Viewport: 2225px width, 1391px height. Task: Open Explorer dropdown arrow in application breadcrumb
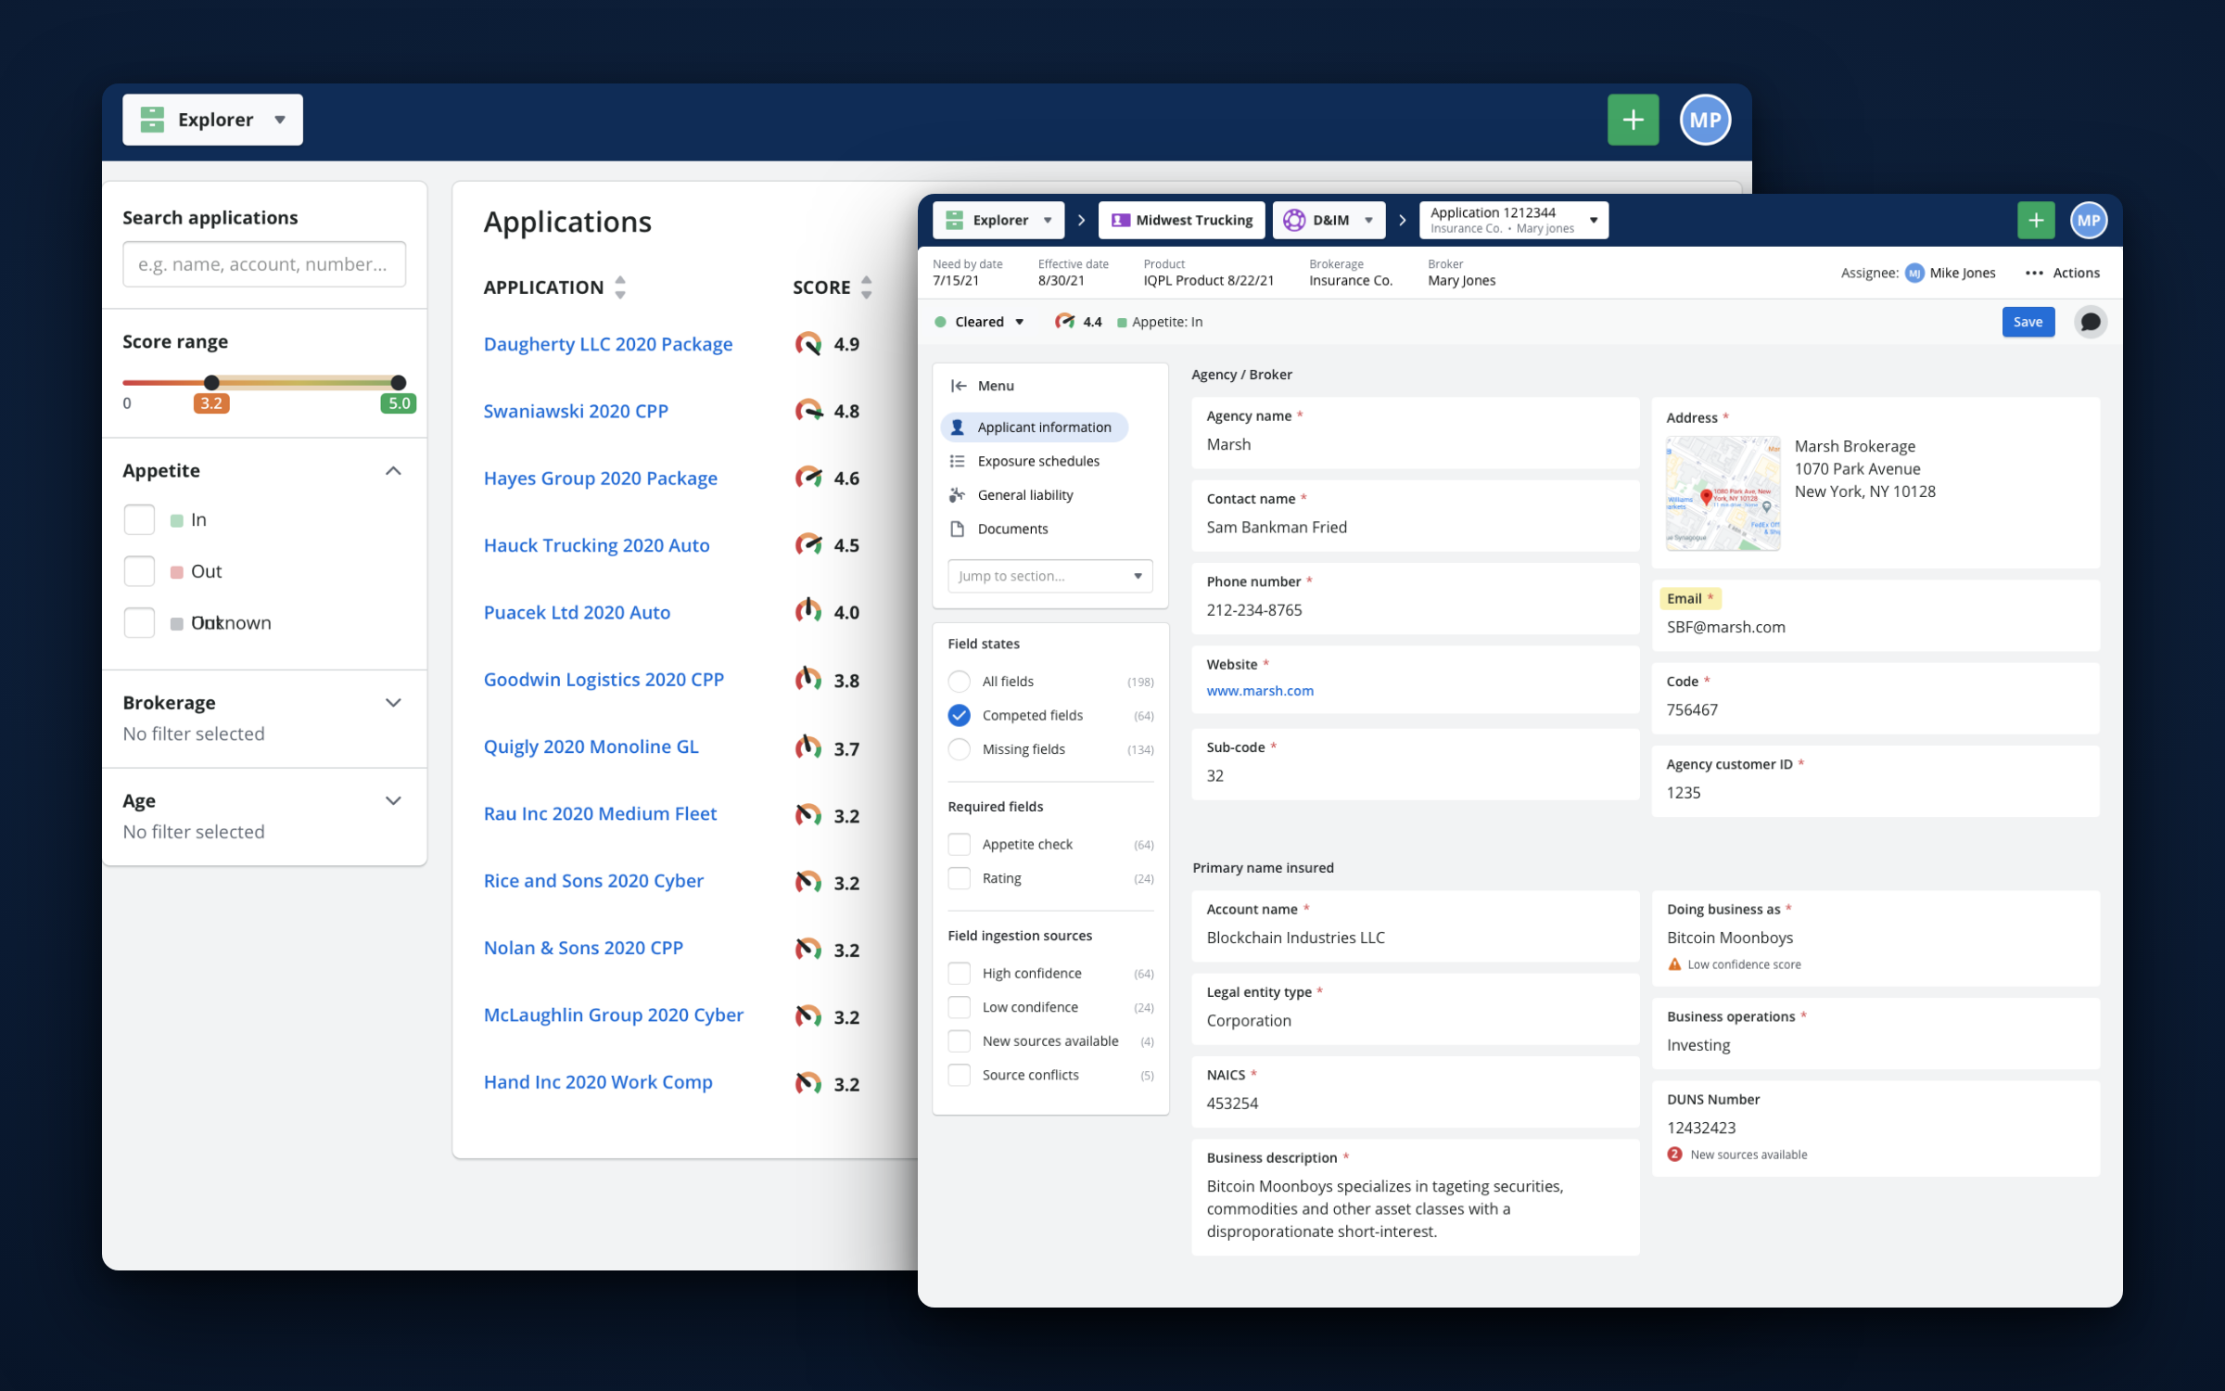[x=1048, y=221]
